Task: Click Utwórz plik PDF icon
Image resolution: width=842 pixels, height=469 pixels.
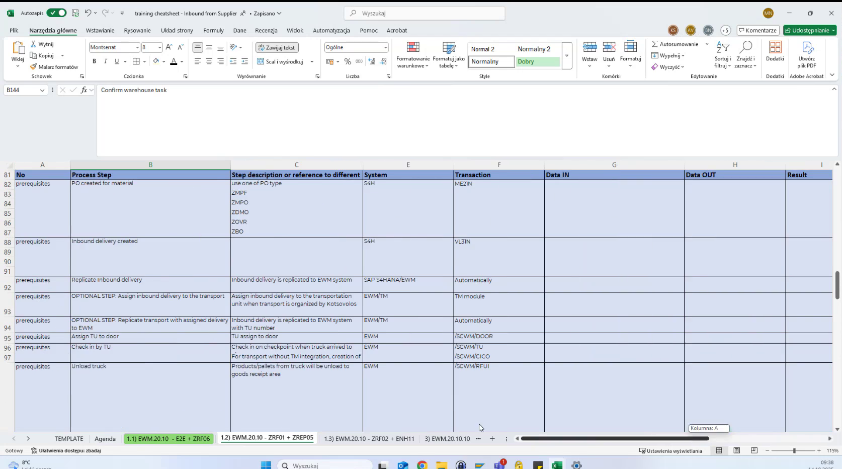Action: (x=807, y=53)
